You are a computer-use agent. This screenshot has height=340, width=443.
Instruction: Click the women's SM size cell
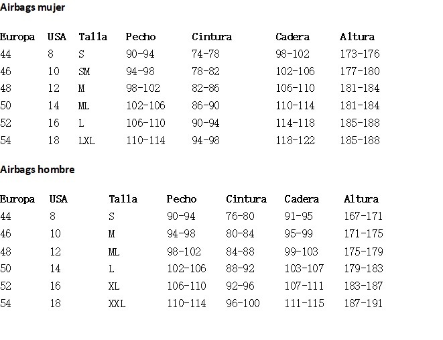point(84,71)
